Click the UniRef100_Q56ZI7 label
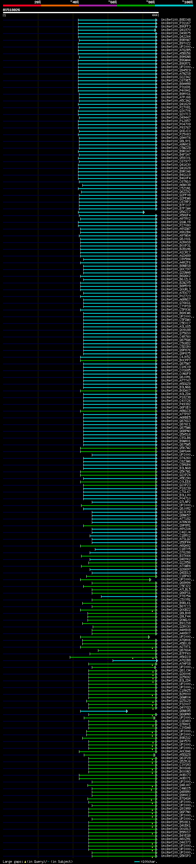 [x=176, y=212]
